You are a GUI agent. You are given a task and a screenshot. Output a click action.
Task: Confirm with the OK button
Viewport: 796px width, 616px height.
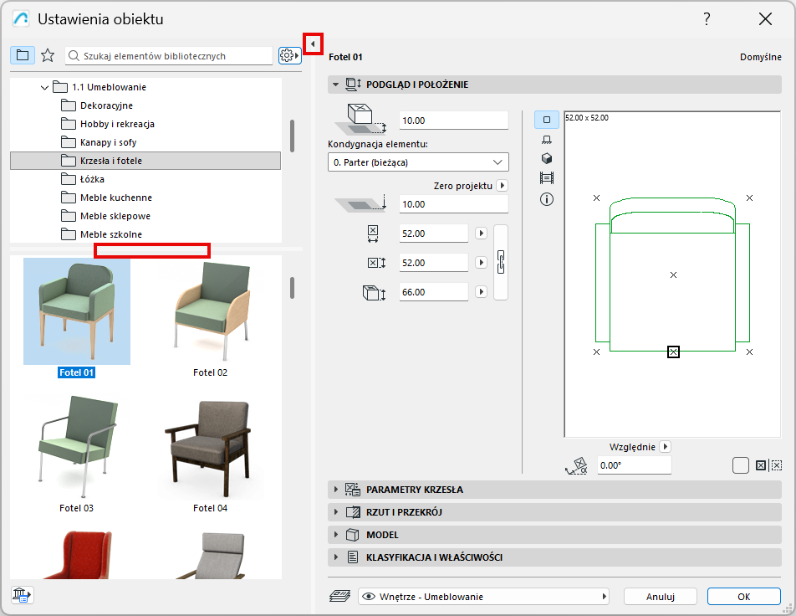(743, 597)
